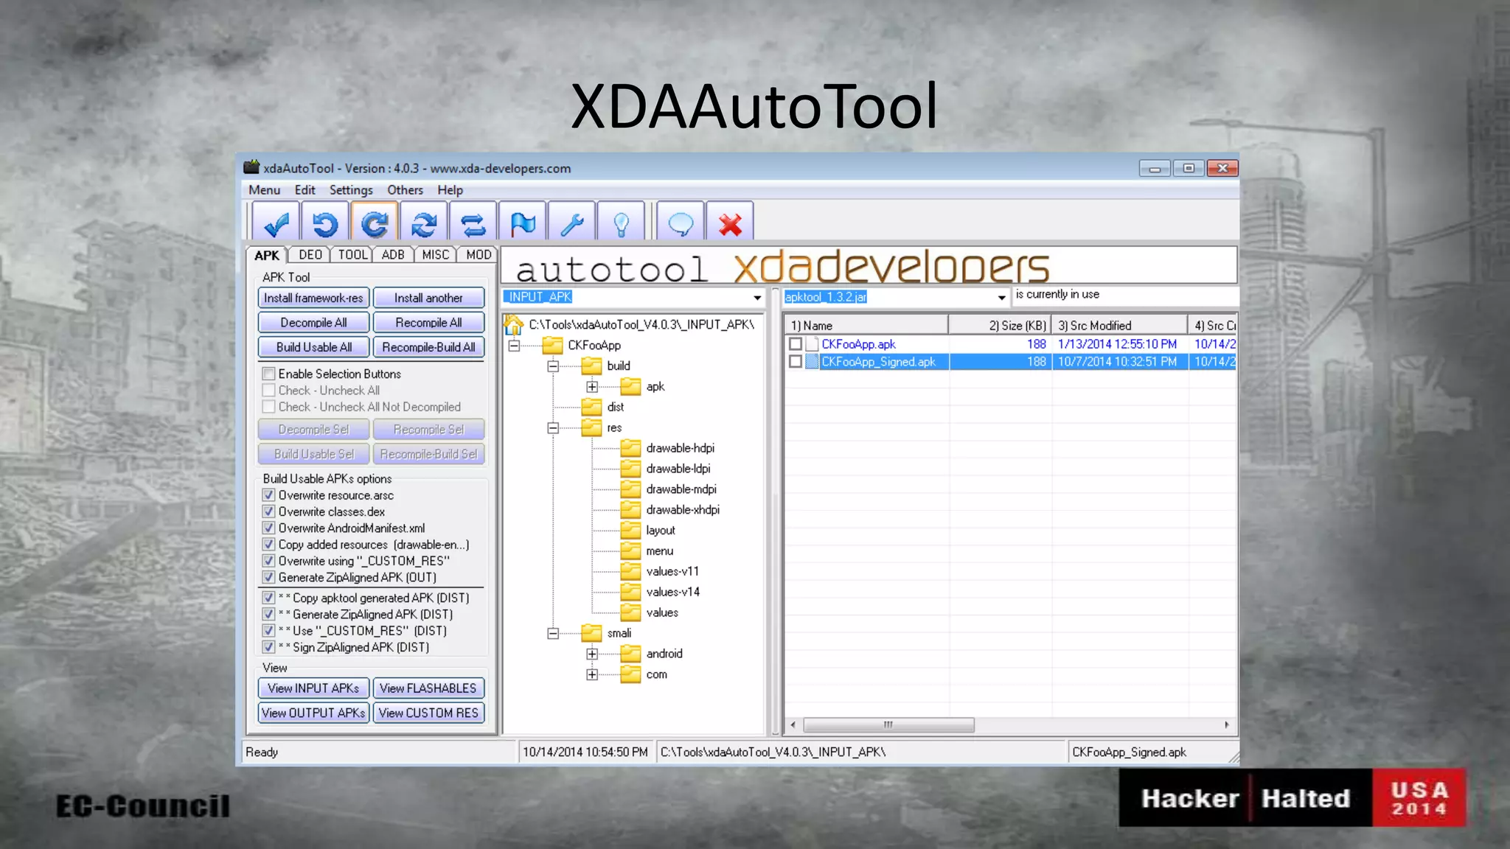Click the Build Usable All button
The height and width of the screenshot is (849, 1510).
click(313, 347)
